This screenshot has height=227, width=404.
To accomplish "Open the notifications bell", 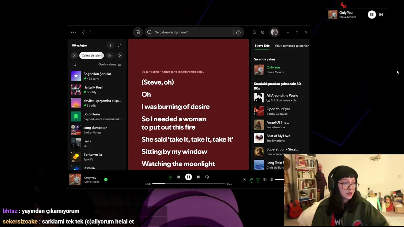I will [254, 32].
